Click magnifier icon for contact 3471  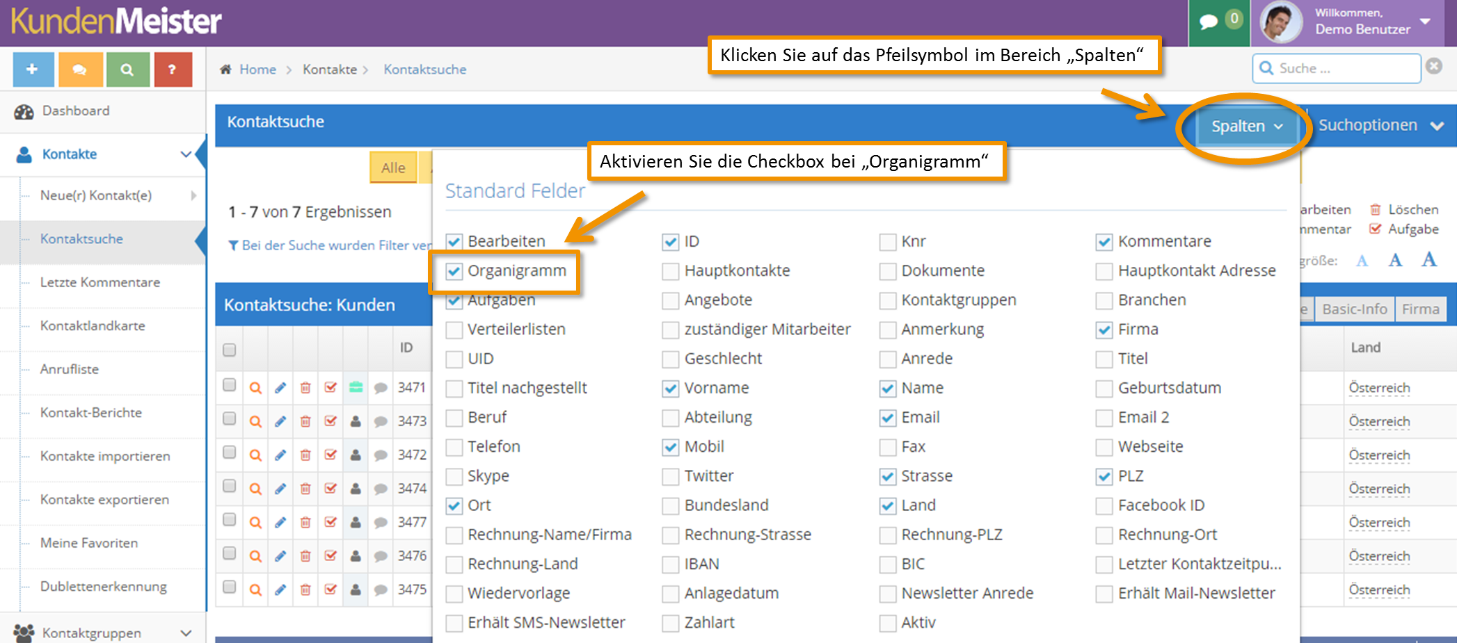(255, 388)
